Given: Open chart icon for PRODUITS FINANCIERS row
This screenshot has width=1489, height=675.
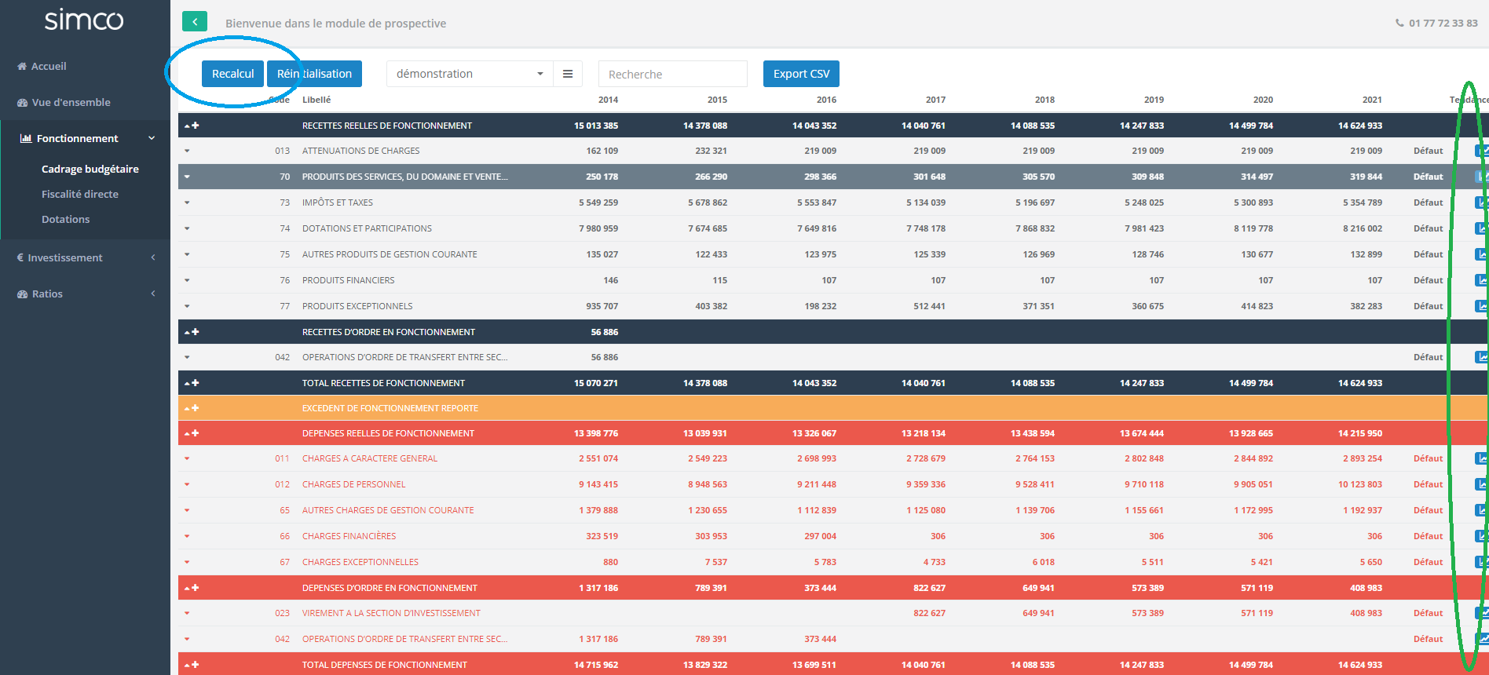Looking at the screenshot, I should 1481,280.
